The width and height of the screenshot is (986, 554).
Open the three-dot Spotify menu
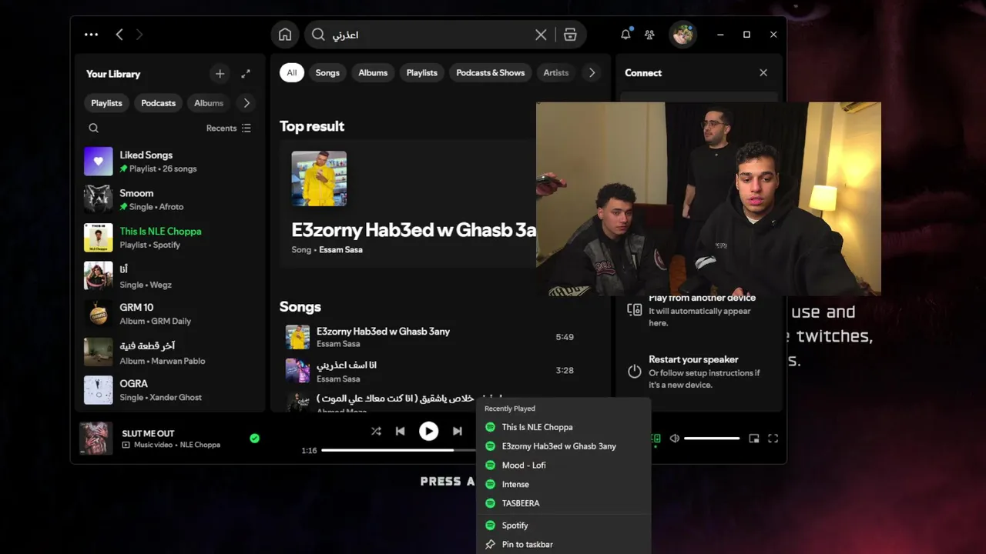pyautogui.click(x=91, y=35)
